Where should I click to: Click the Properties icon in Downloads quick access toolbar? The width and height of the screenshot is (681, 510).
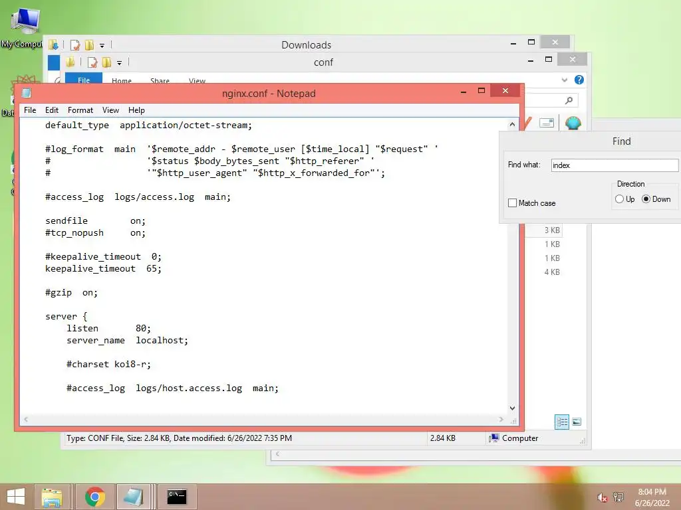pos(75,44)
